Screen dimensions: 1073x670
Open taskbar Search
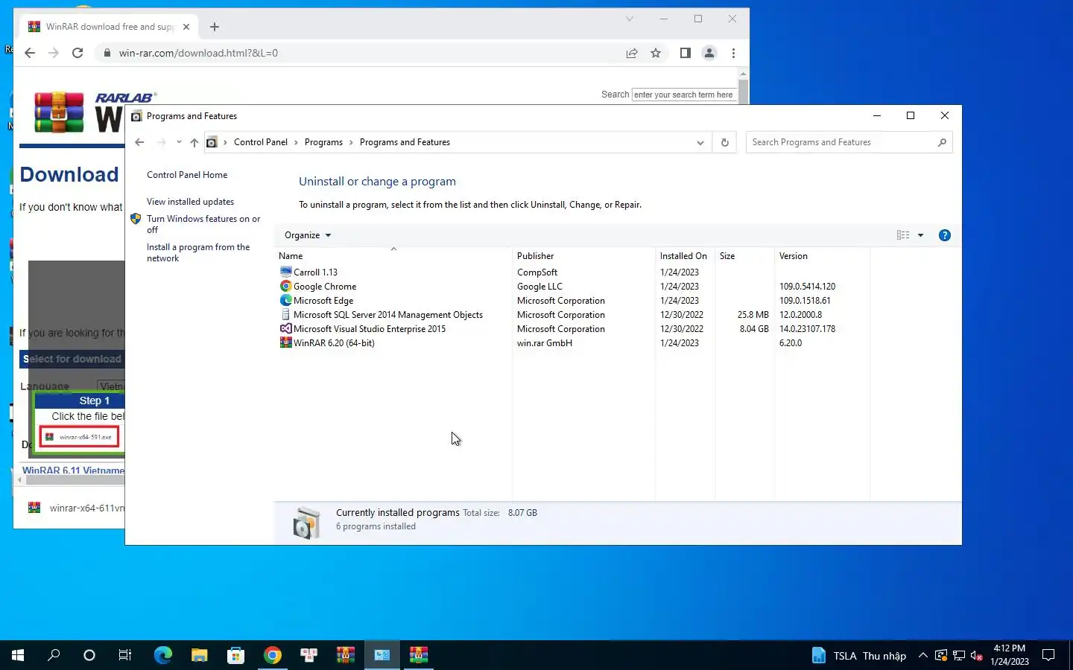point(54,655)
